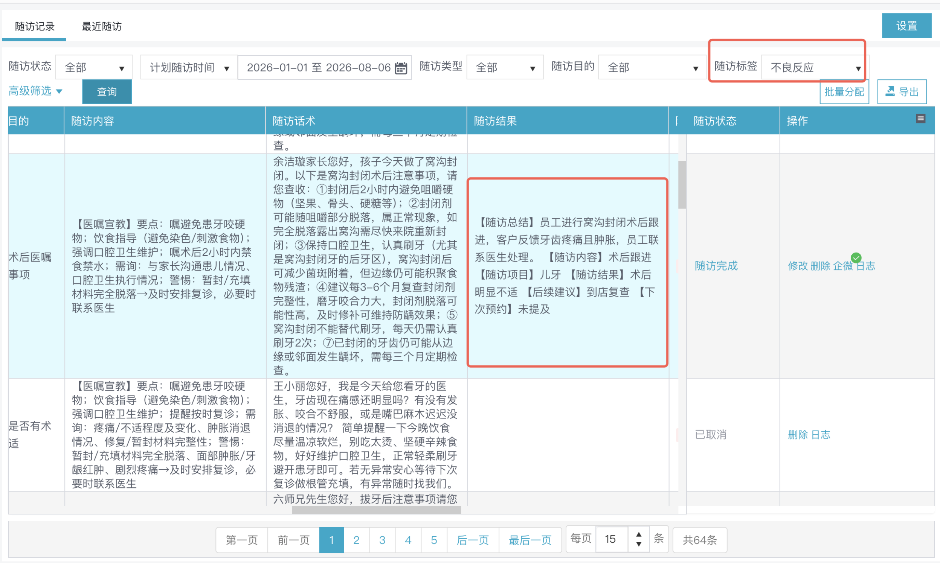This screenshot has width=940, height=563.
Task: Click 企微 in the 随访完成 row
Action: point(843,266)
